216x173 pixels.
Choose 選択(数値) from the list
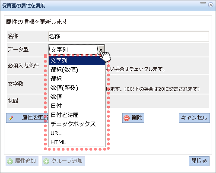[77, 70]
